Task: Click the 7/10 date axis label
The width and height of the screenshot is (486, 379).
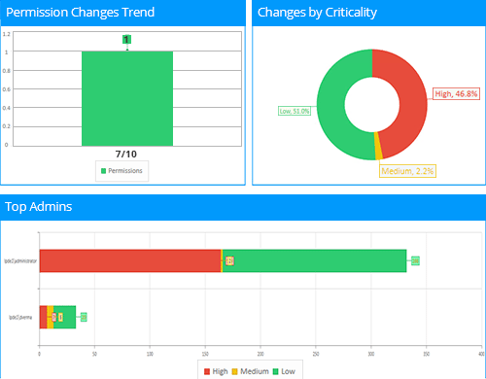Action: pyautogui.click(x=126, y=154)
